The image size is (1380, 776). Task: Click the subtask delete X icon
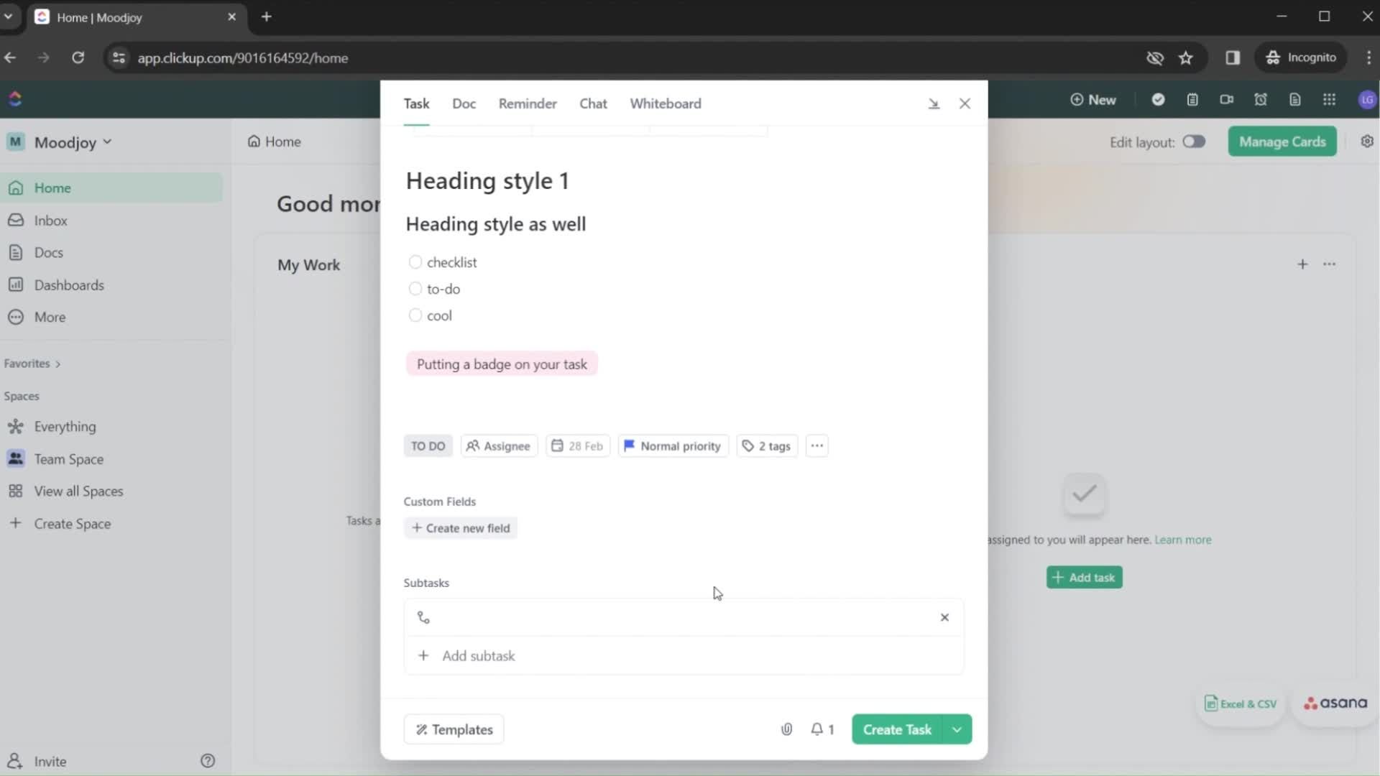click(945, 616)
